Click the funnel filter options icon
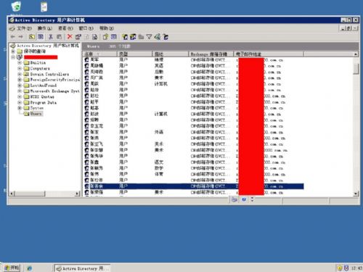The image size is (363, 272). click(150, 37)
